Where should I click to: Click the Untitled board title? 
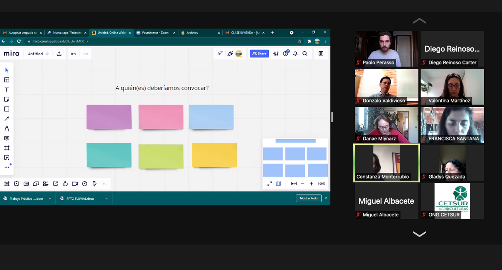pos(35,54)
